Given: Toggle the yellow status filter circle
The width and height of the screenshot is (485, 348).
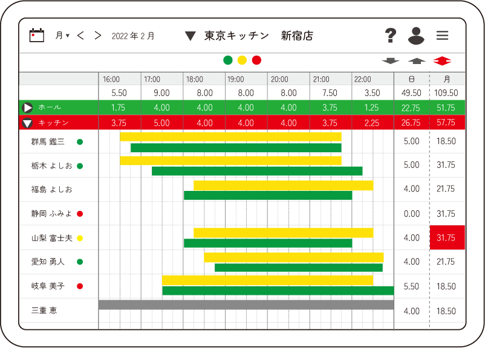Looking at the screenshot, I should [x=242, y=60].
